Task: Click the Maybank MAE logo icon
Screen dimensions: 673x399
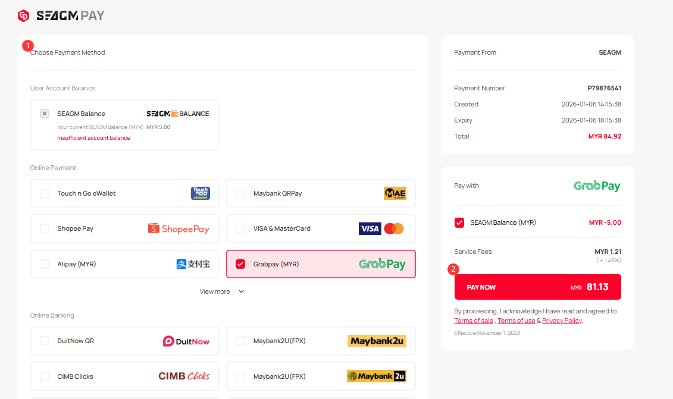Action: click(395, 193)
